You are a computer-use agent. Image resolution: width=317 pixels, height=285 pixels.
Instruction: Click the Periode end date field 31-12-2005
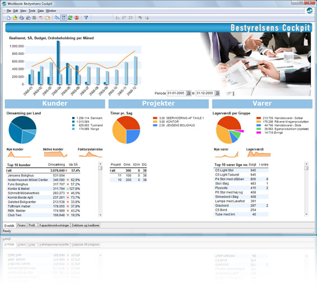205,93
